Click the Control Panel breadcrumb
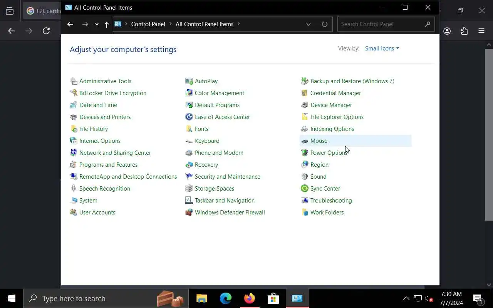 148,24
